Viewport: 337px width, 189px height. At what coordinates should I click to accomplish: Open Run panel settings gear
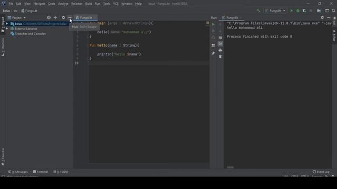322,17
